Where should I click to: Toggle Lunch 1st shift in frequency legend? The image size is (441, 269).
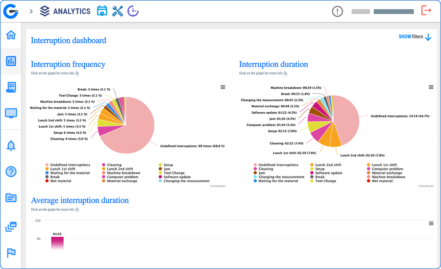(60, 169)
